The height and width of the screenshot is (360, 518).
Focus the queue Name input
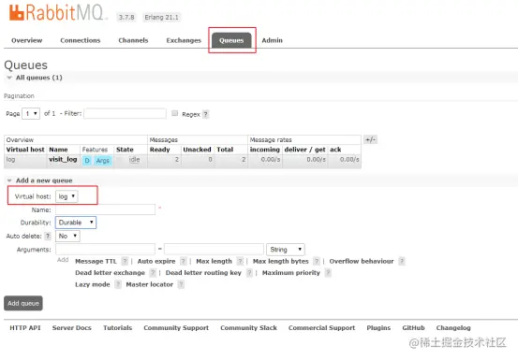[x=106, y=209]
